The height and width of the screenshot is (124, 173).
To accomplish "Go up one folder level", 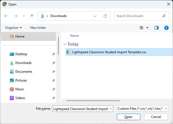I will pyautogui.click(x=32, y=16).
